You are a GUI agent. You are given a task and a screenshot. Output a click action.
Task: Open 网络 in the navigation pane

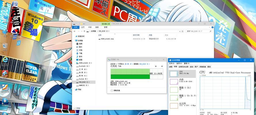point(78,89)
